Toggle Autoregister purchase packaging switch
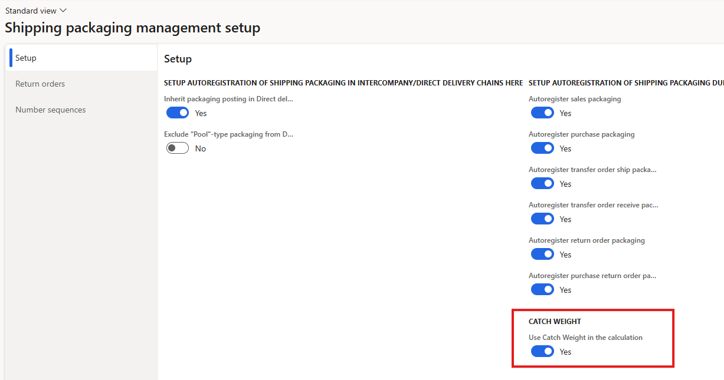This screenshot has width=724, height=380. [542, 148]
